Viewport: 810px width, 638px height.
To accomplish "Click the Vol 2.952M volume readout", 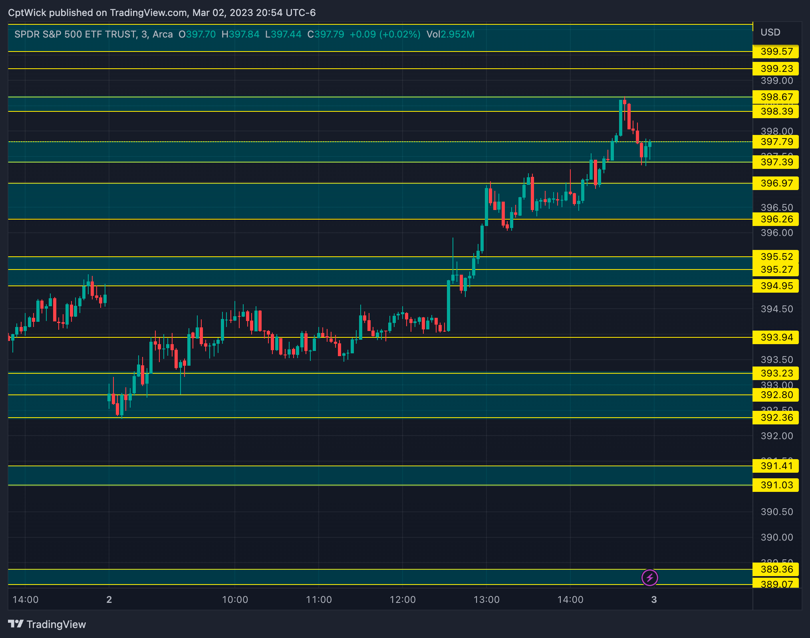I will [x=450, y=34].
